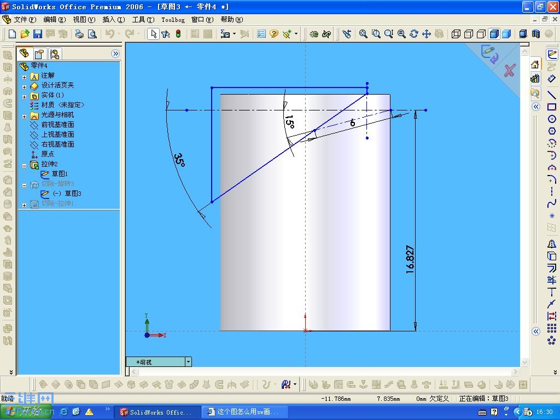Click the Windows 开始 Start button
This screenshot has height=420, width=560.
(25, 412)
